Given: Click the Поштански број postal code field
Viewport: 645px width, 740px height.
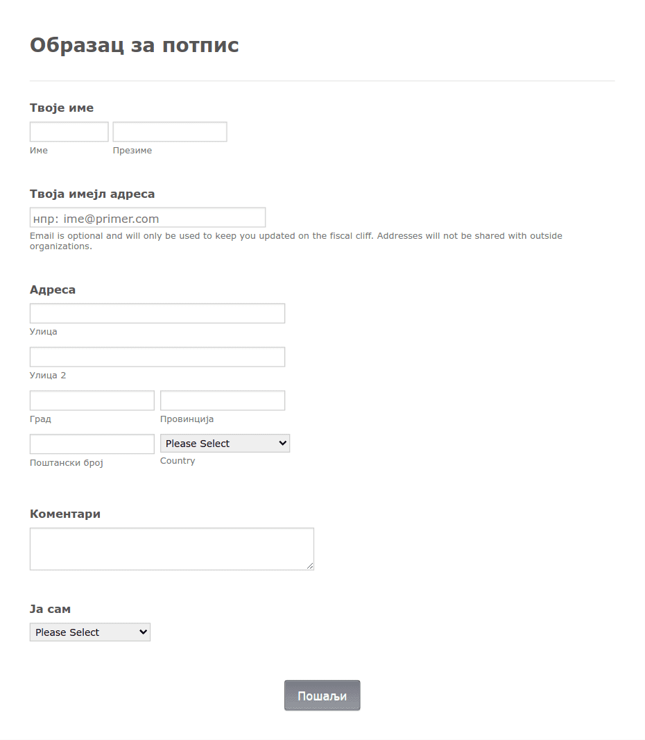Looking at the screenshot, I should click(92, 444).
